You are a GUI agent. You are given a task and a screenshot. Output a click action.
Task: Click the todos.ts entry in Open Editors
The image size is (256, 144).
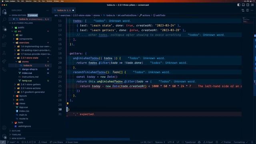tap(30, 19)
